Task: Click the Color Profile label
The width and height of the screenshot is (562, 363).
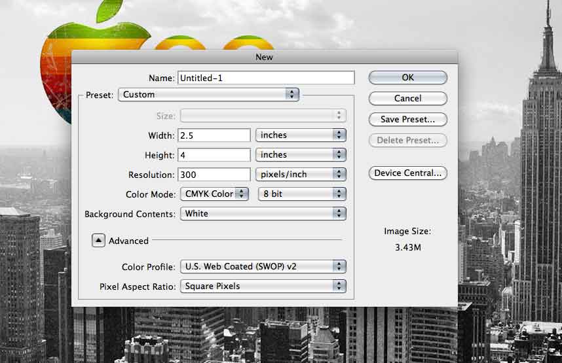Action: pos(149,267)
